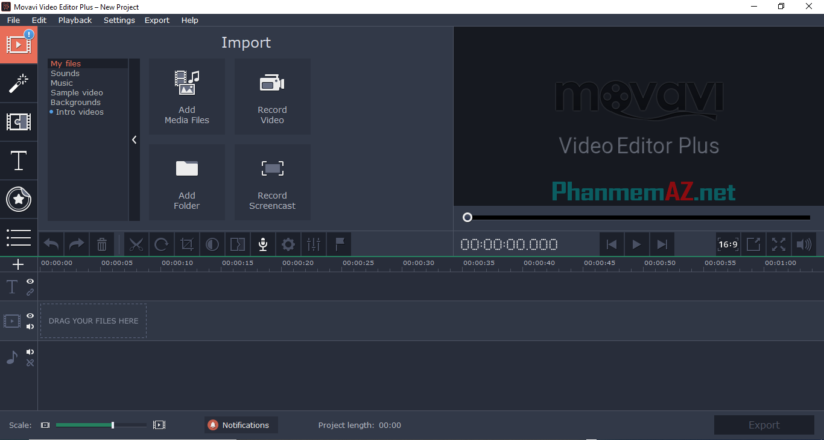Split the clip with the scissors tool
824x440 pixels.
click(136, 244)
